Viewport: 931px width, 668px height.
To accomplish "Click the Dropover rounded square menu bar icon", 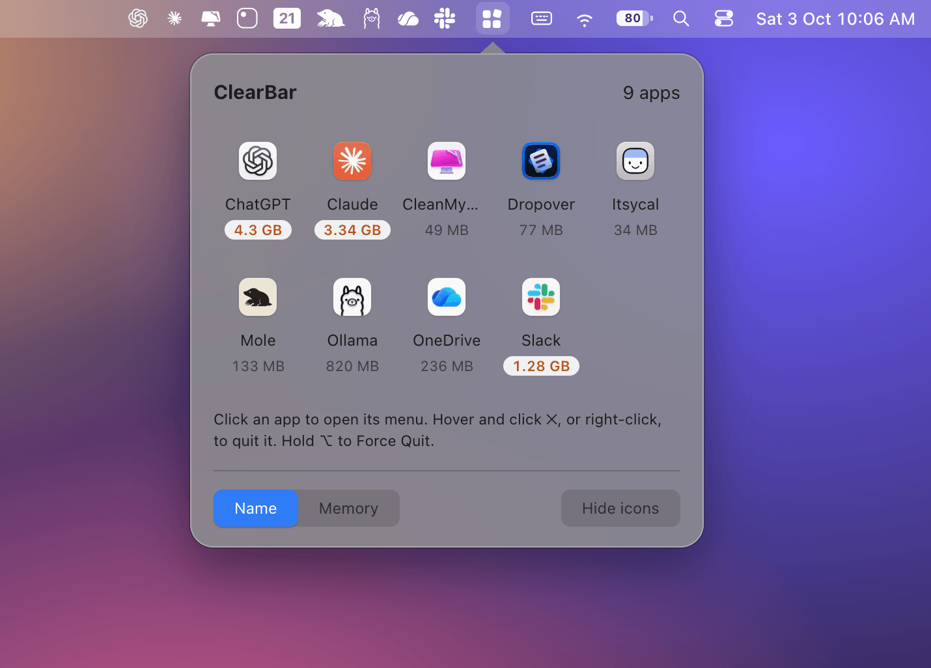I will 247,18.
